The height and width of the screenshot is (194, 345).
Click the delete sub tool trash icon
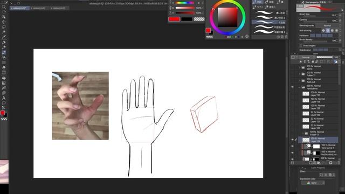coord(286,37)
